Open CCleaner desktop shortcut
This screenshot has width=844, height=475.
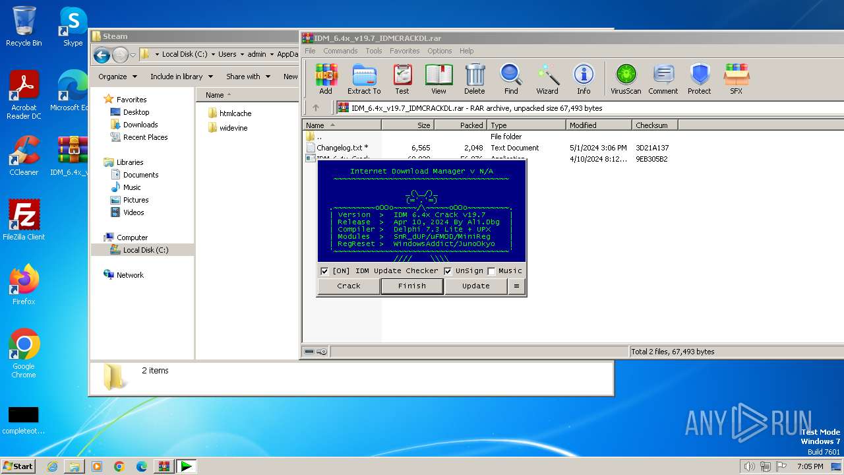[24, 156]
